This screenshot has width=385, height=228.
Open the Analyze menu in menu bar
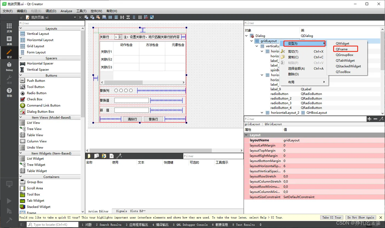[66, 11]
